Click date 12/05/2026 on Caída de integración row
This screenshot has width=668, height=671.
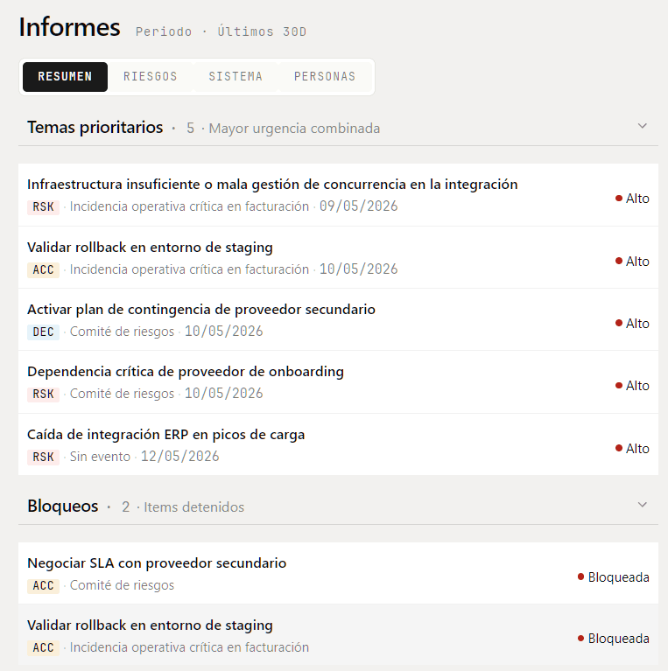click(x=179, y=456)
